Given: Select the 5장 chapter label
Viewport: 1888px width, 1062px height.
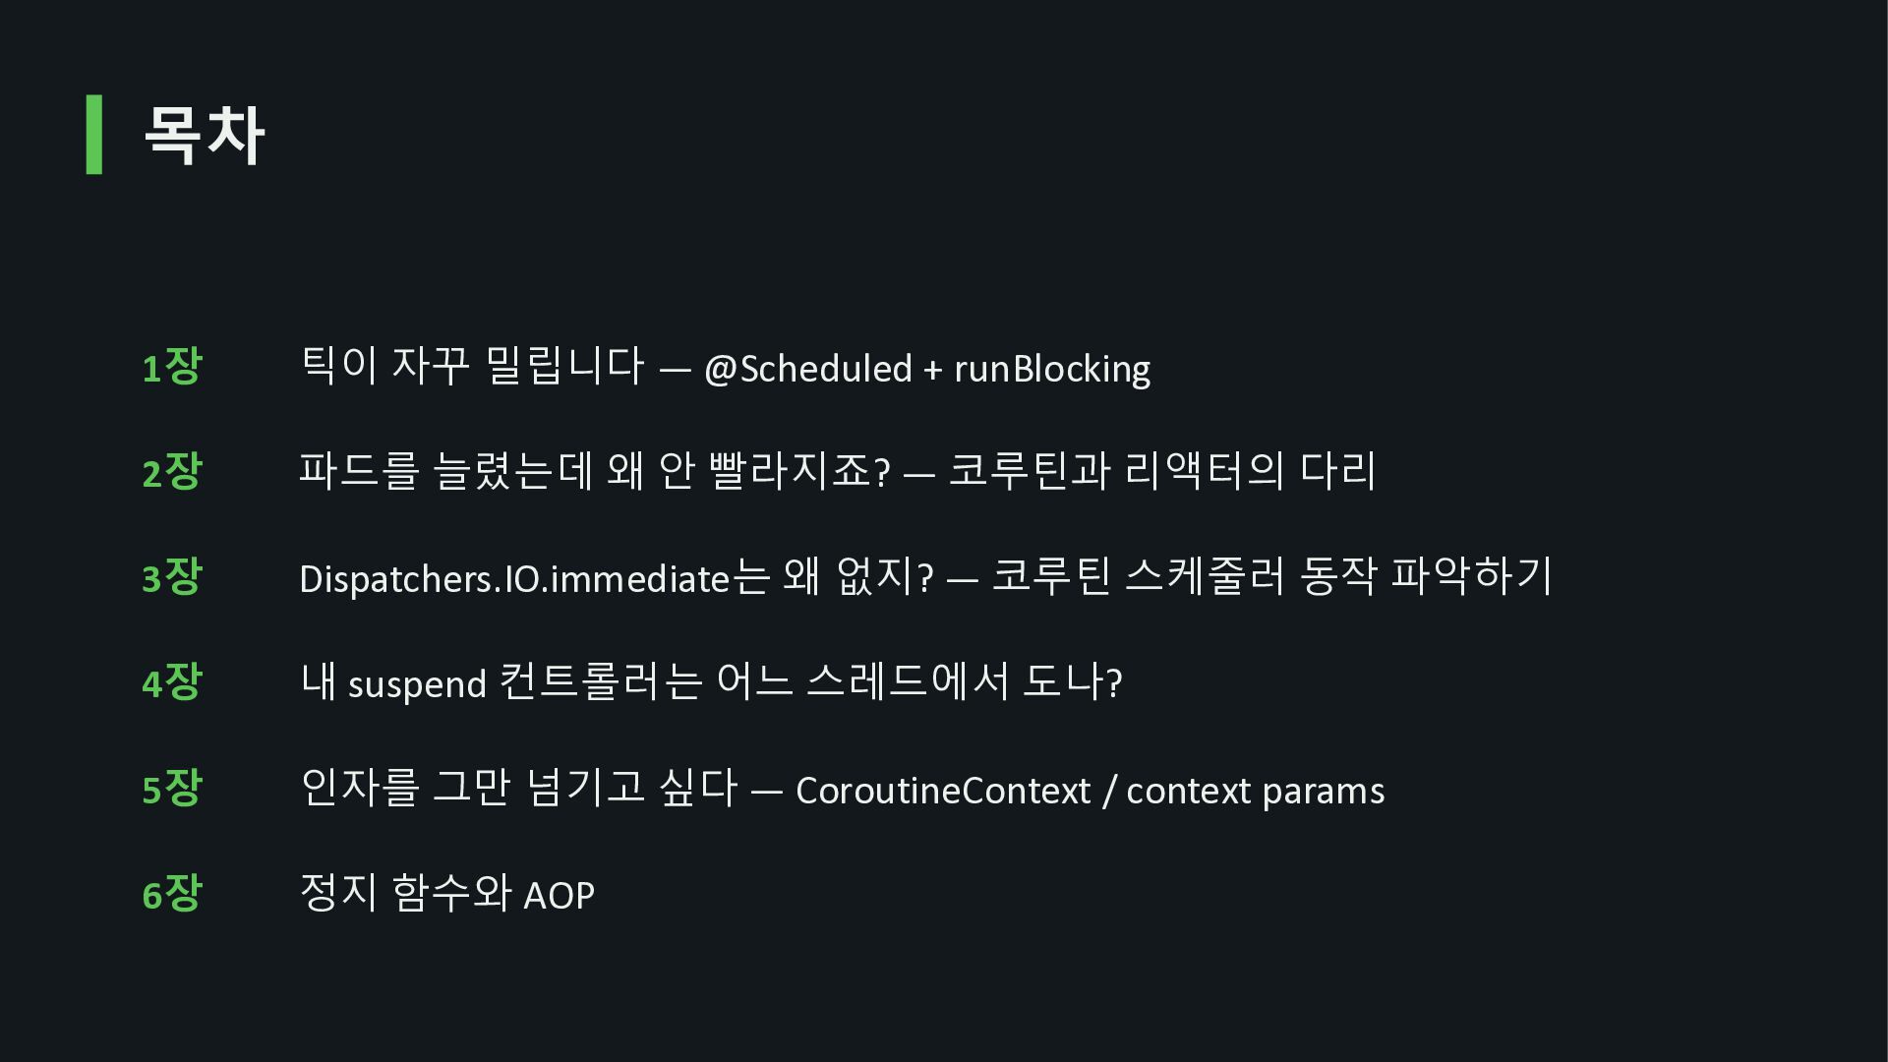Looking at the screenshot, I should point(172,789).
